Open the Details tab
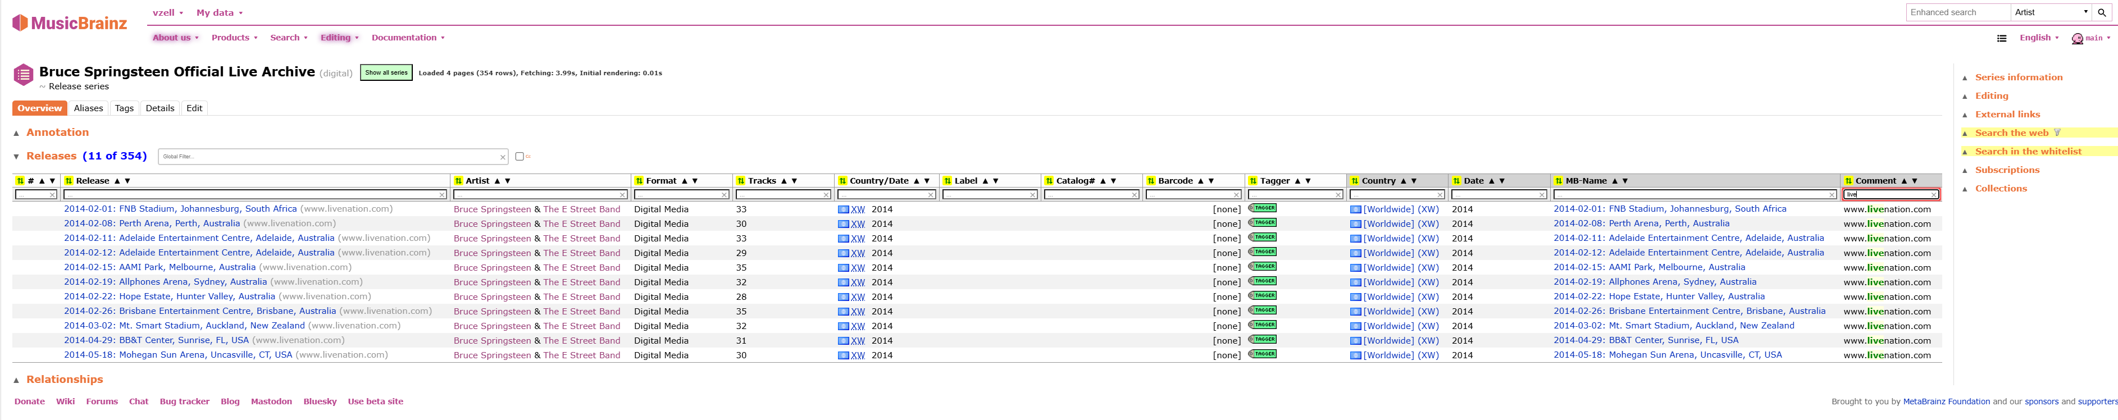 (x=160, y=108)
